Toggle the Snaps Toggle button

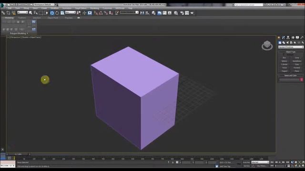[x=96, y=13]
